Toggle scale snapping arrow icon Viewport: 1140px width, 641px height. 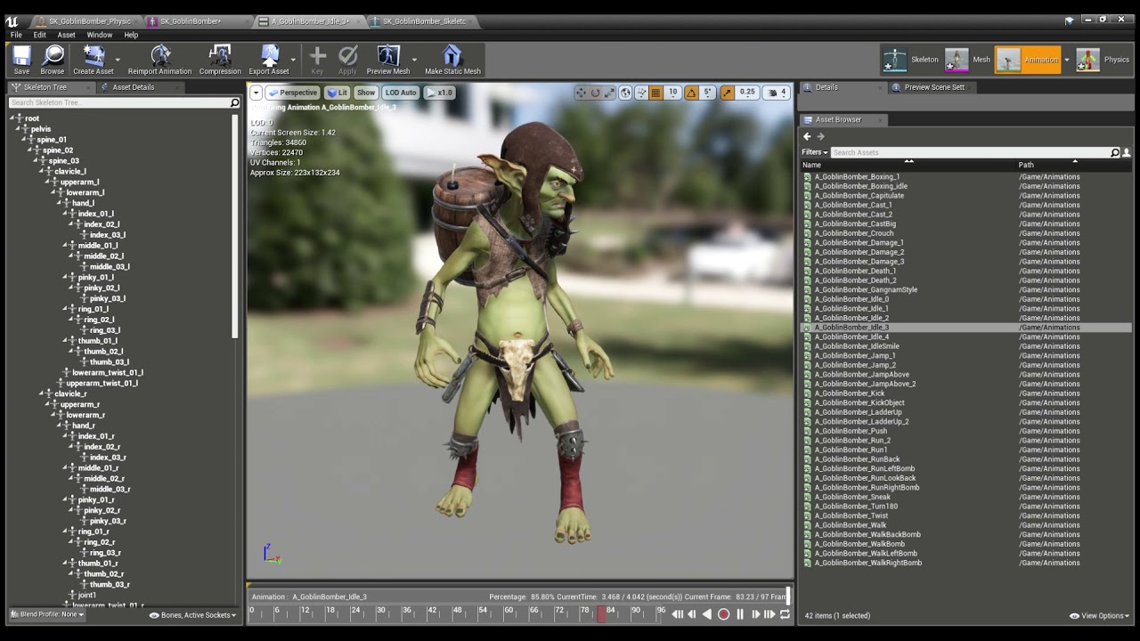(728, 93)
